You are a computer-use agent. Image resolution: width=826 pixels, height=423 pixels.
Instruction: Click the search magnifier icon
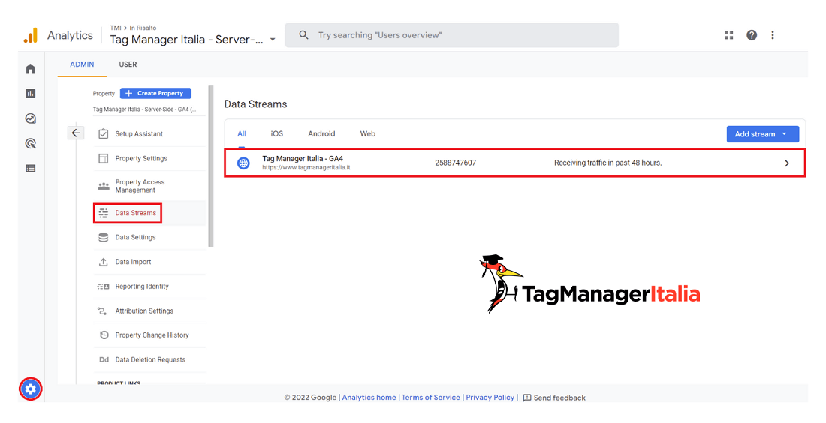[303, 35]
